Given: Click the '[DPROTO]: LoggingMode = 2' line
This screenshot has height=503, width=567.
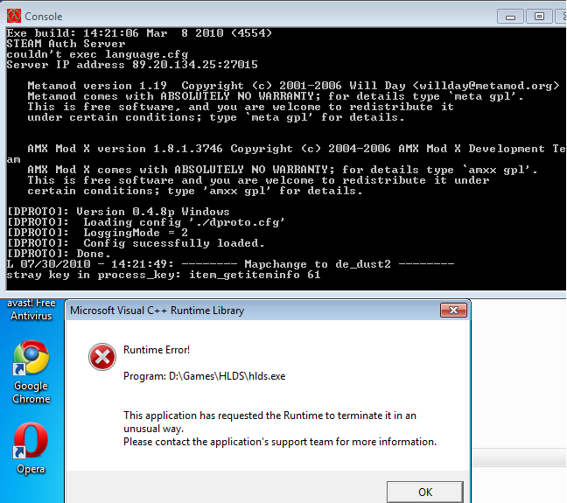Looking at the screenshot, I should 97,233.
